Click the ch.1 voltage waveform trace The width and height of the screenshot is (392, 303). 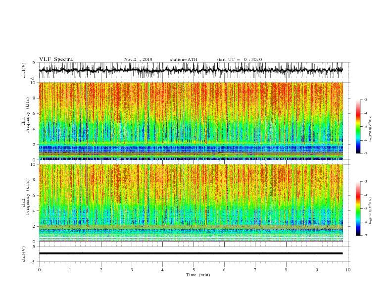[x=191, y=70]
